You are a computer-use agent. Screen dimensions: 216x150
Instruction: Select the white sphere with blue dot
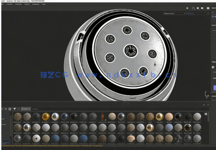(x=36, y=138)
